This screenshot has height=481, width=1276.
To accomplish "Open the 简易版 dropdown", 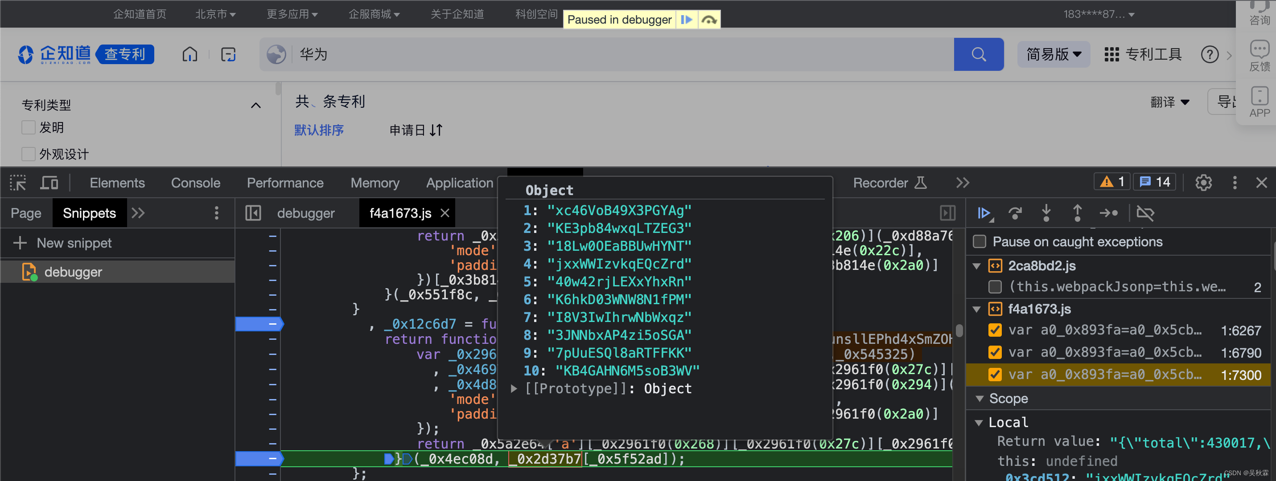I will pos(1053,54).
